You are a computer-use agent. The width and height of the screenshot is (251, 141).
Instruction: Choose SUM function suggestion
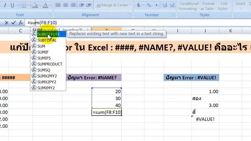click(x=48, y=46)
